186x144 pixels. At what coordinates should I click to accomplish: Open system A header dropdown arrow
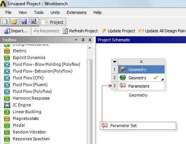[x=114, y=62]
